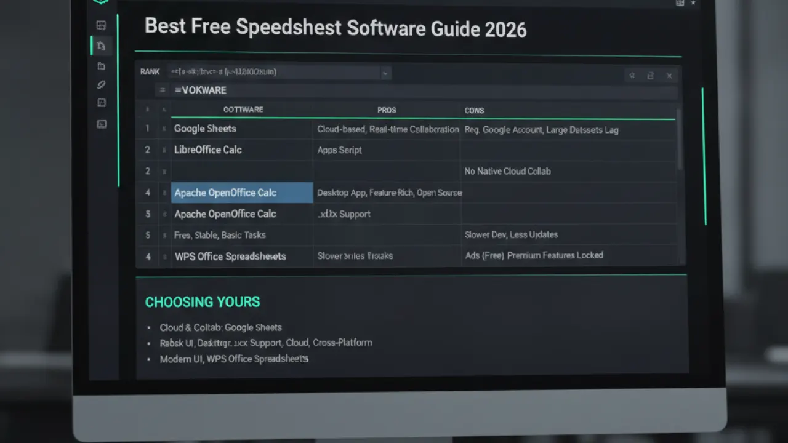Click the 'Cloud-based, Real-time Collaboration' cell
Viewport: 788px width, 443px height.
pyautogui.click(x=387, y=129)
